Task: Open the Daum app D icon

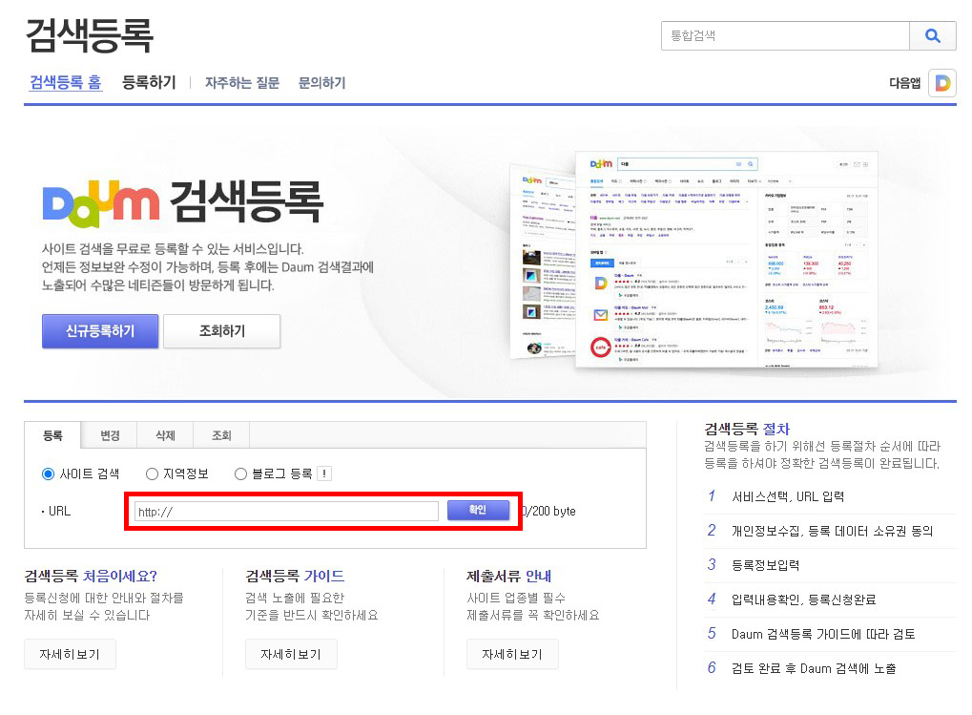Action: [x=942, y=83]
